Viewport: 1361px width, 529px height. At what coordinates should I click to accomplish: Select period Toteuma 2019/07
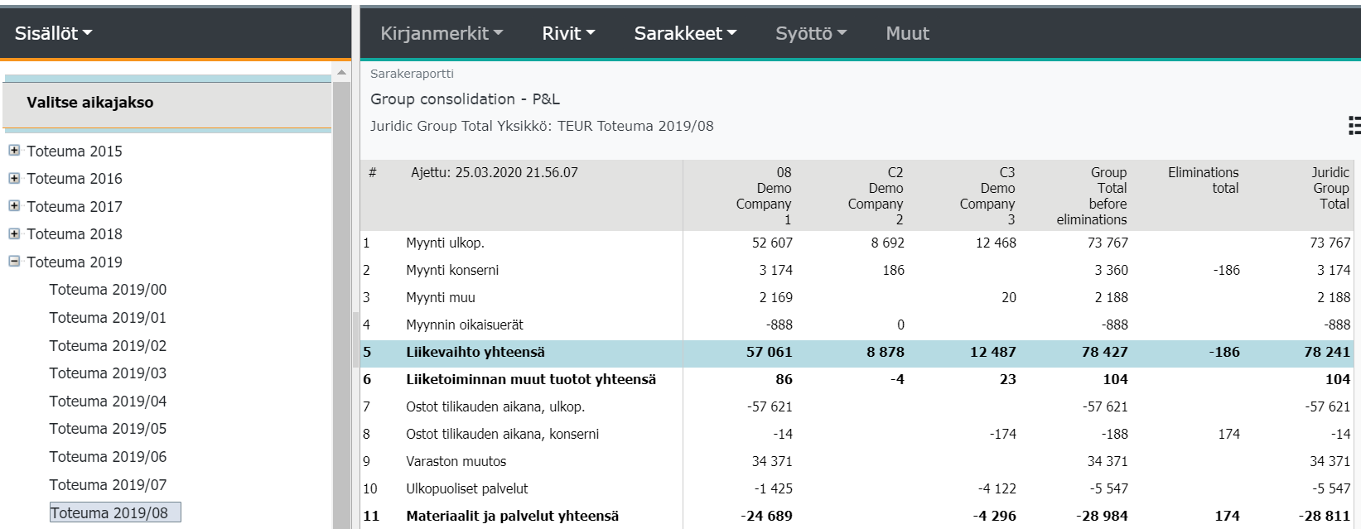tap(108, 485)
